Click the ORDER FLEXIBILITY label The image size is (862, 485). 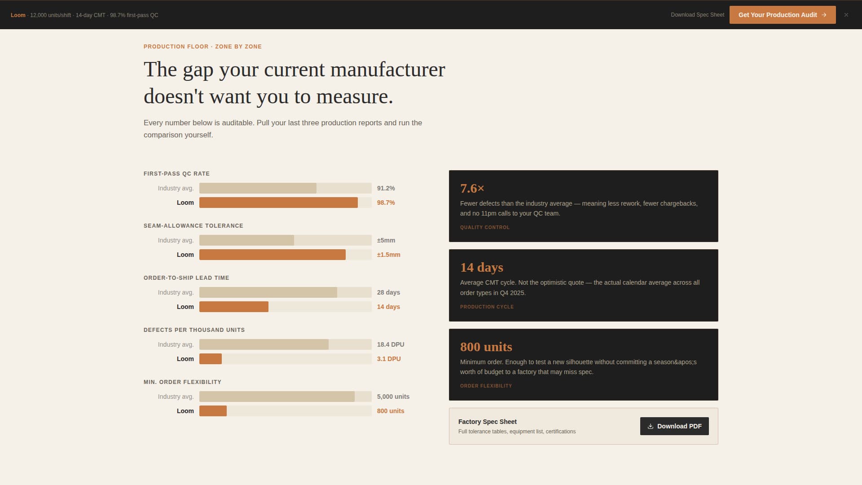point(486,386)
